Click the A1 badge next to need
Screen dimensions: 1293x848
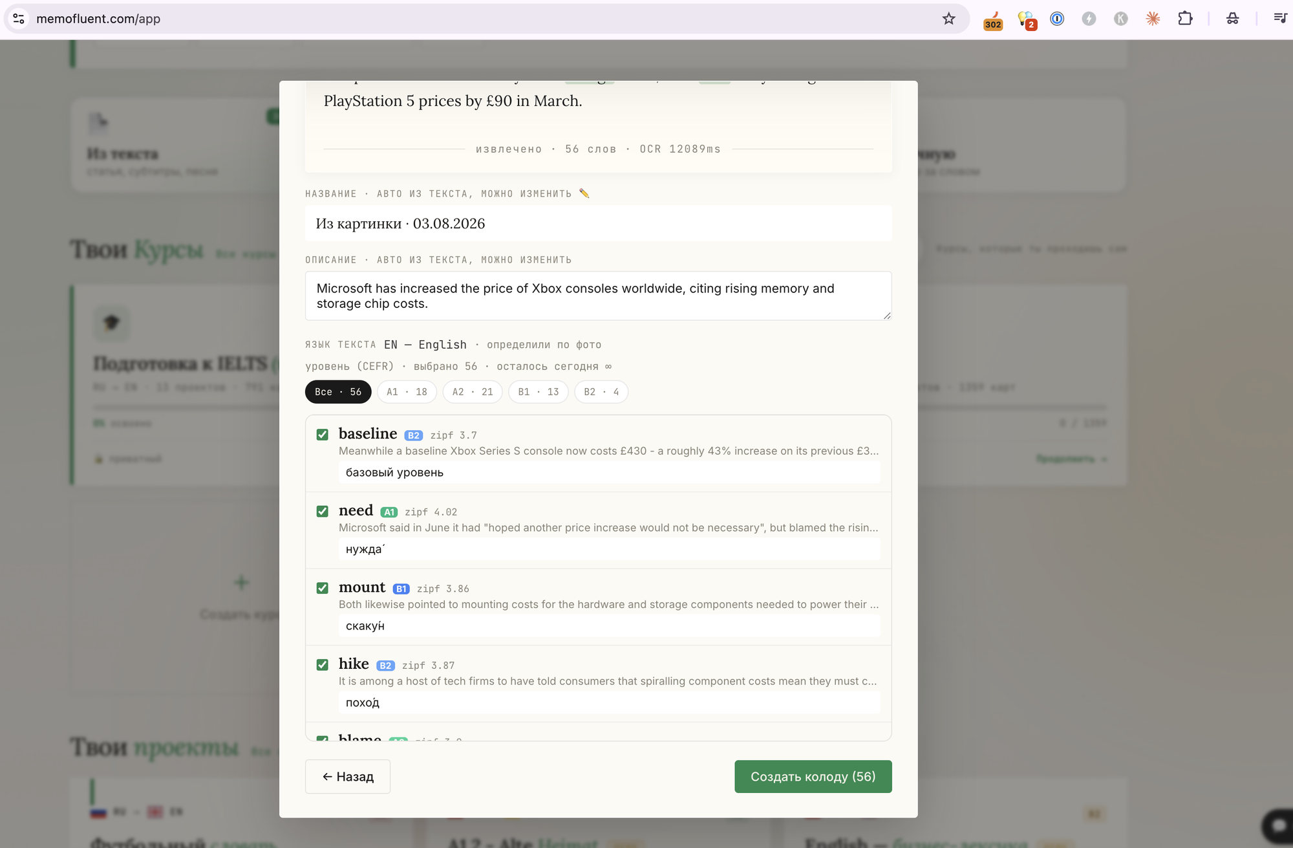pos(389,512)
